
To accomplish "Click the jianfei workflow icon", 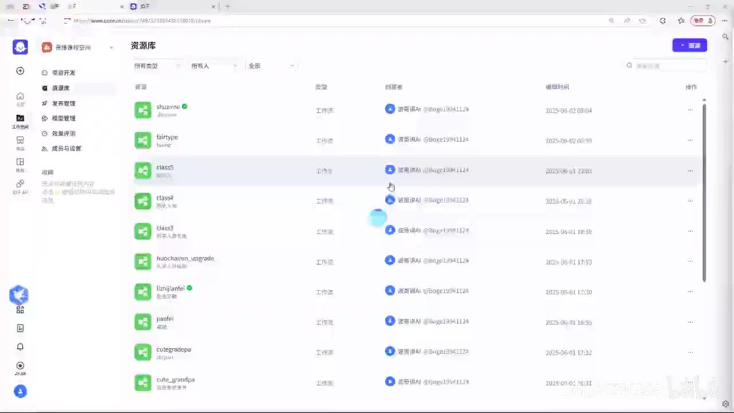I will [x=143, y=322].
